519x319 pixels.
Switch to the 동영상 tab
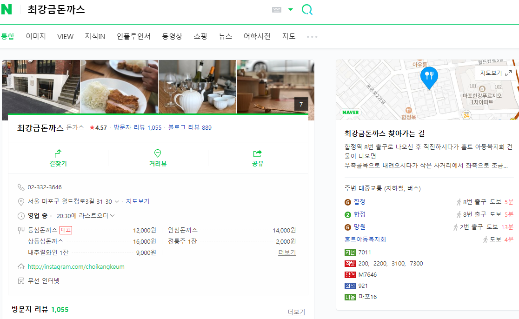pos(172,36)
